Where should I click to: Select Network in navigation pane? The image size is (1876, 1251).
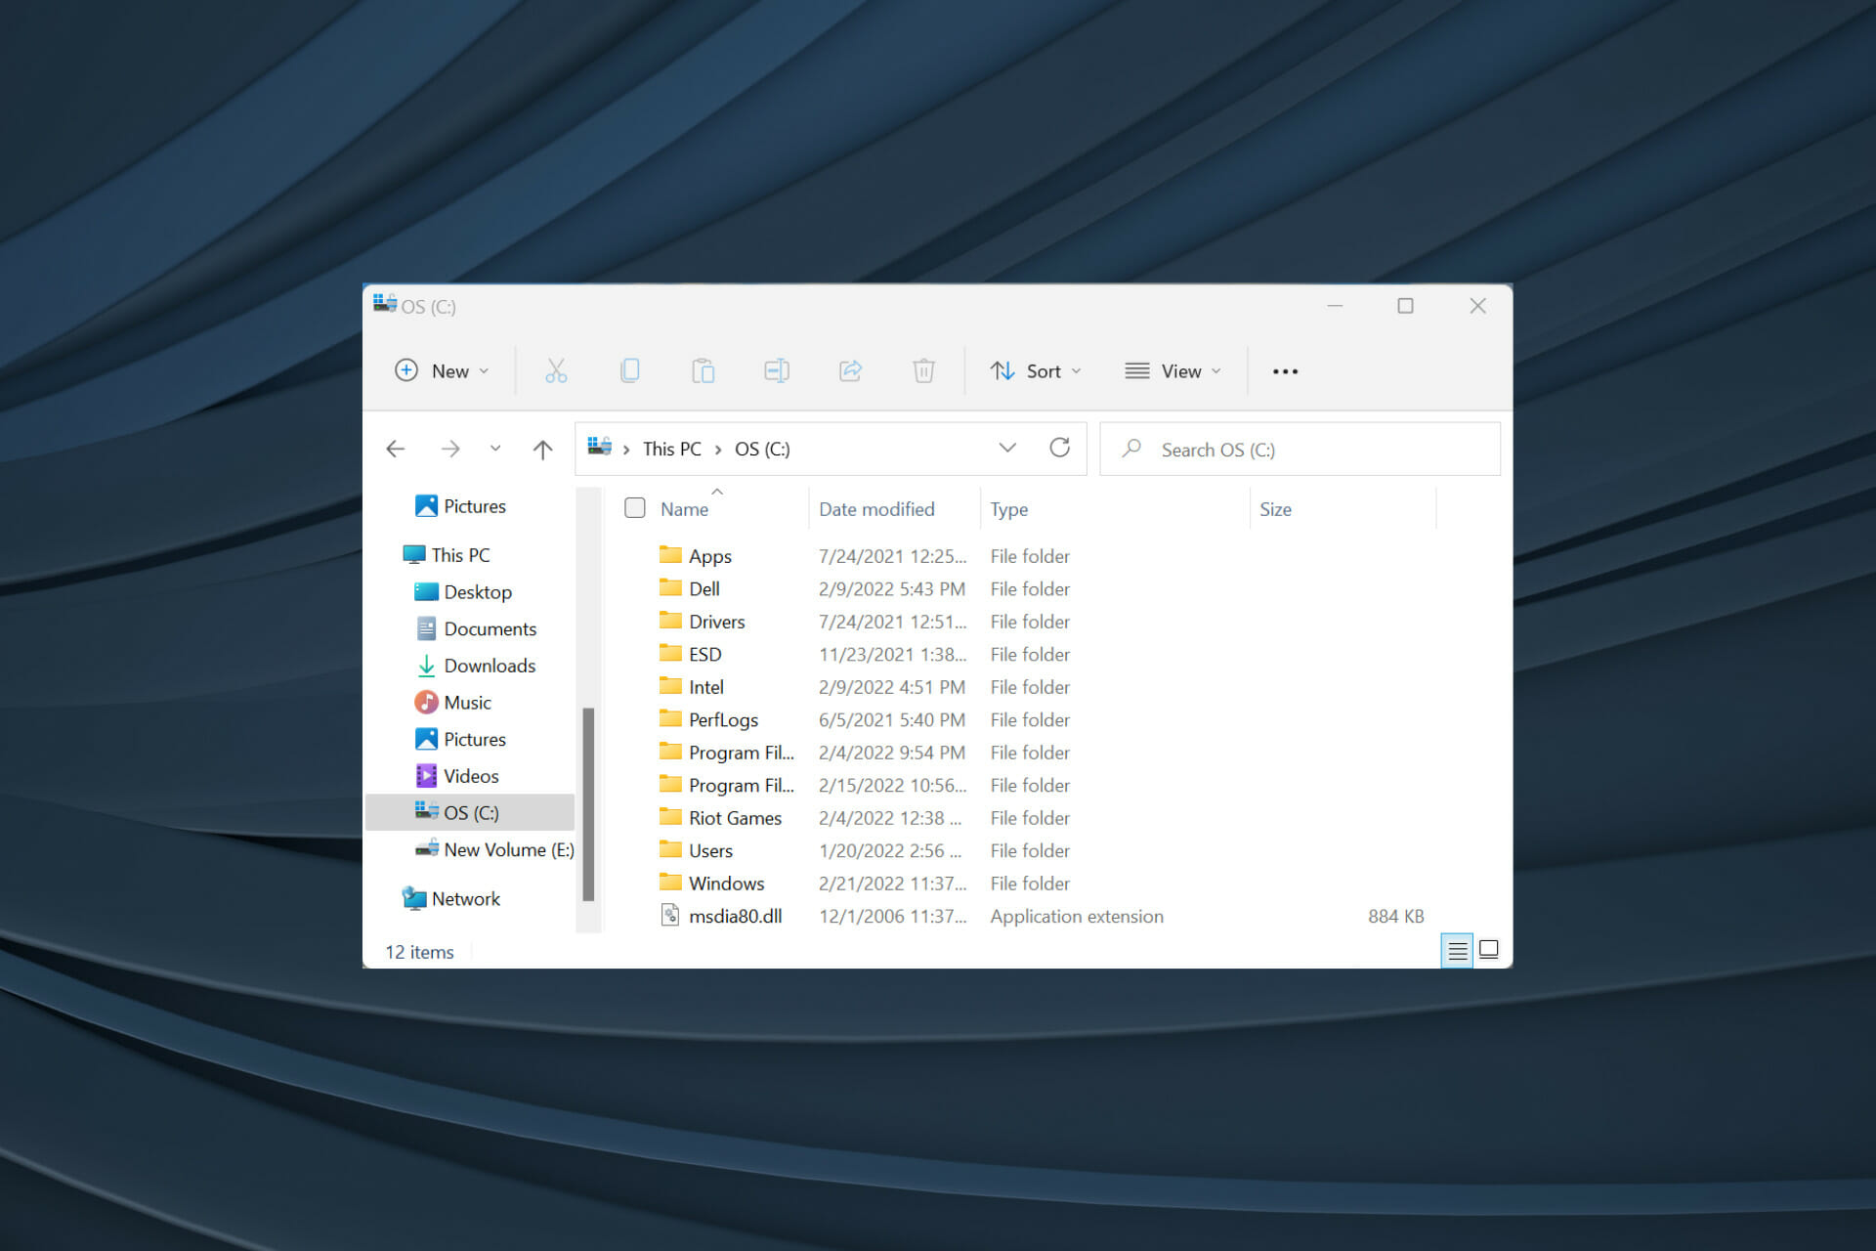(x=465, y=898)
